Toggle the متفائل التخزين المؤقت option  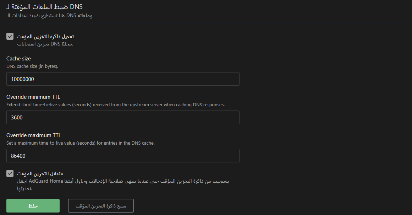point(10,173)
